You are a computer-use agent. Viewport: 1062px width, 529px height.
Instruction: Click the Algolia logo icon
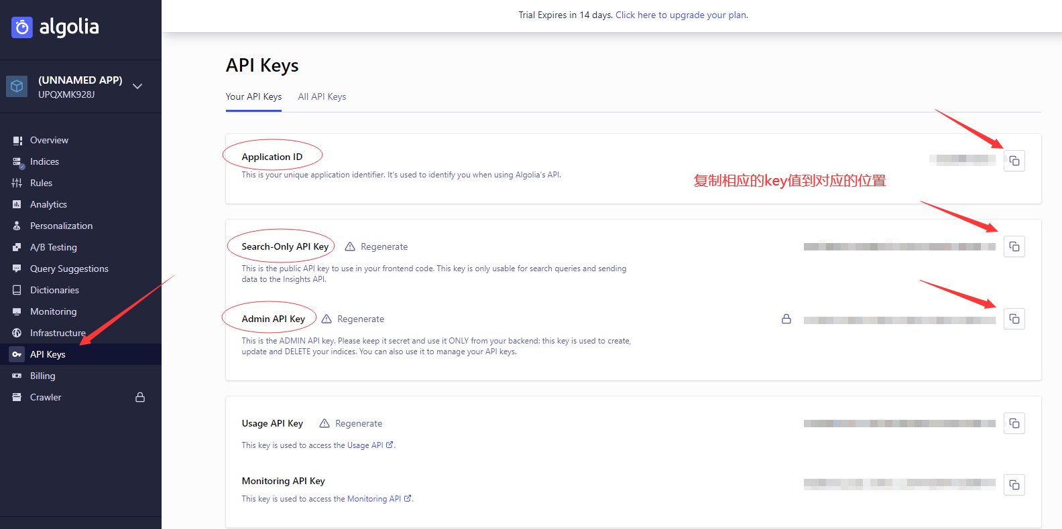(22, 27)
